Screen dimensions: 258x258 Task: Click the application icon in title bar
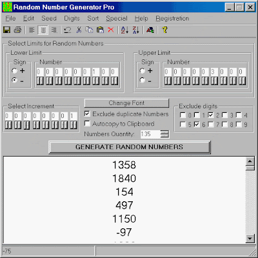[x=7, y=7]
